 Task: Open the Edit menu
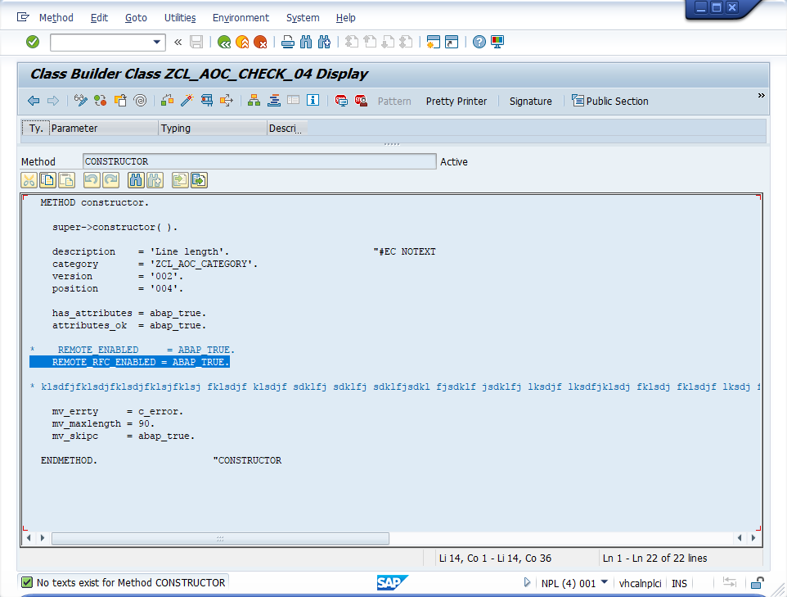point(99,17)
